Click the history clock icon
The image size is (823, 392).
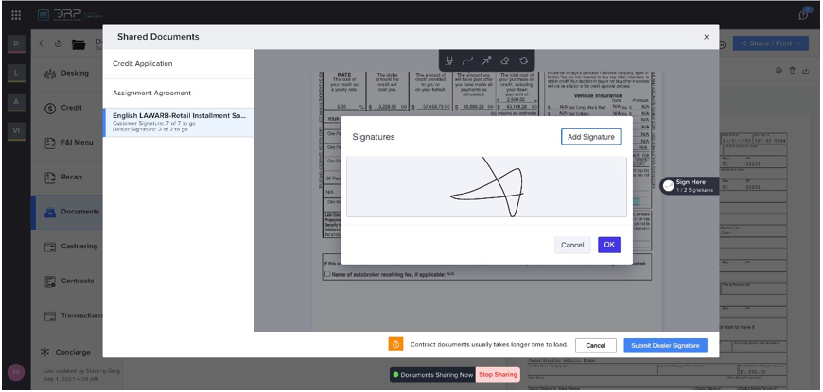pos(58,43)
